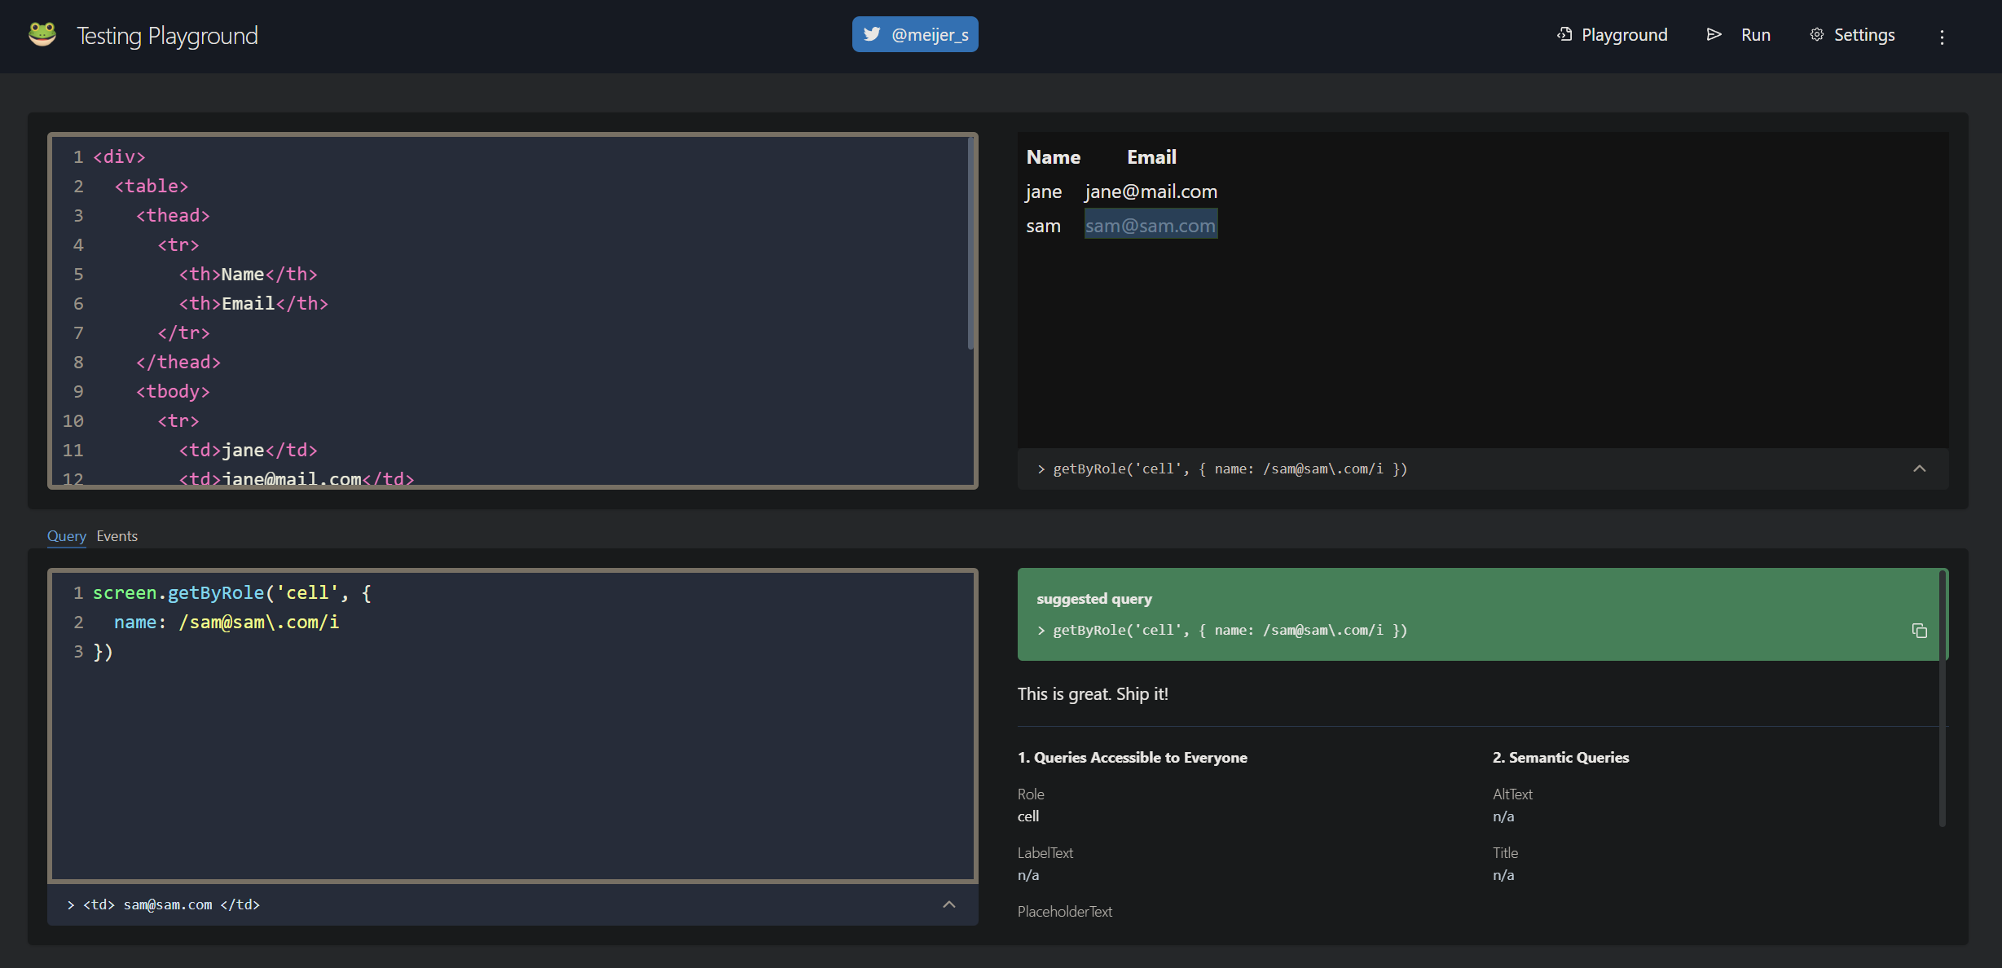Click the frog logo icon
The width and height of the screenshot is (2002, 968).
click(42, 34)
